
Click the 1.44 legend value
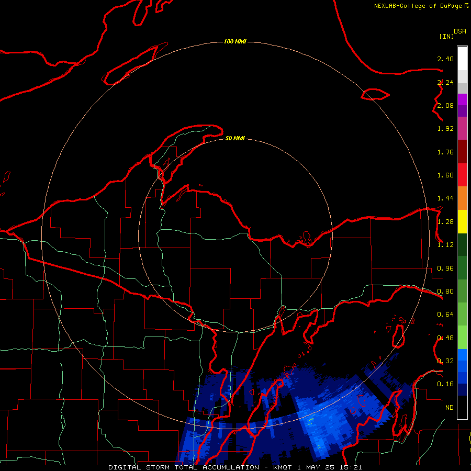tap(445, 198)
